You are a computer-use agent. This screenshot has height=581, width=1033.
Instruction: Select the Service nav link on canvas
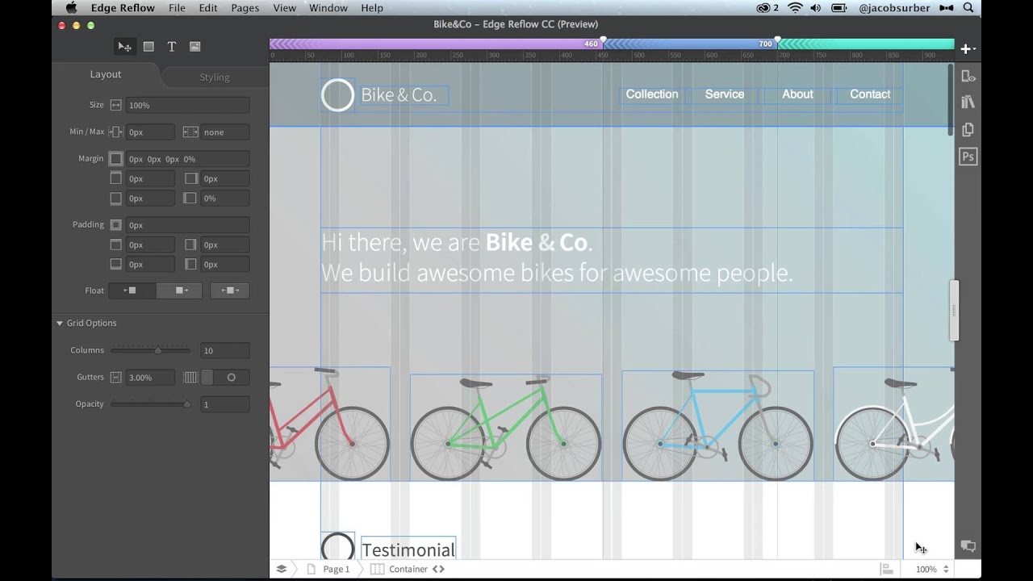(x=725, y=94)
